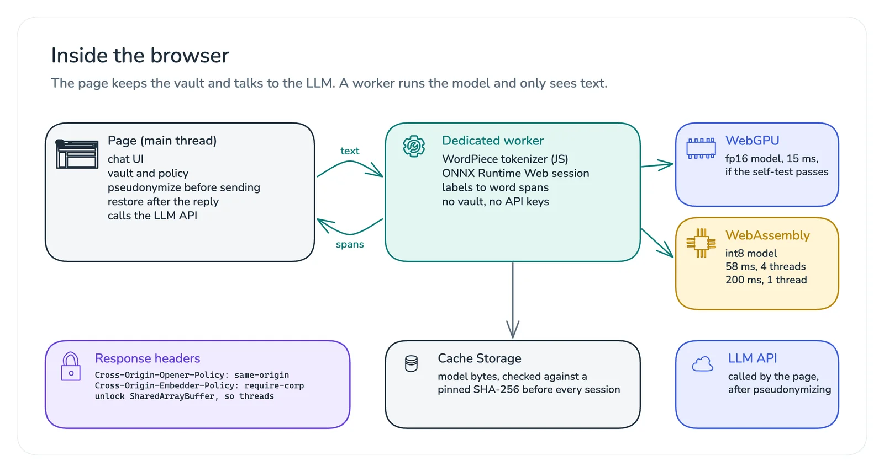Click '200 ms, 1 thread' line
Viewport: 884px width, 472px height.
766,280
